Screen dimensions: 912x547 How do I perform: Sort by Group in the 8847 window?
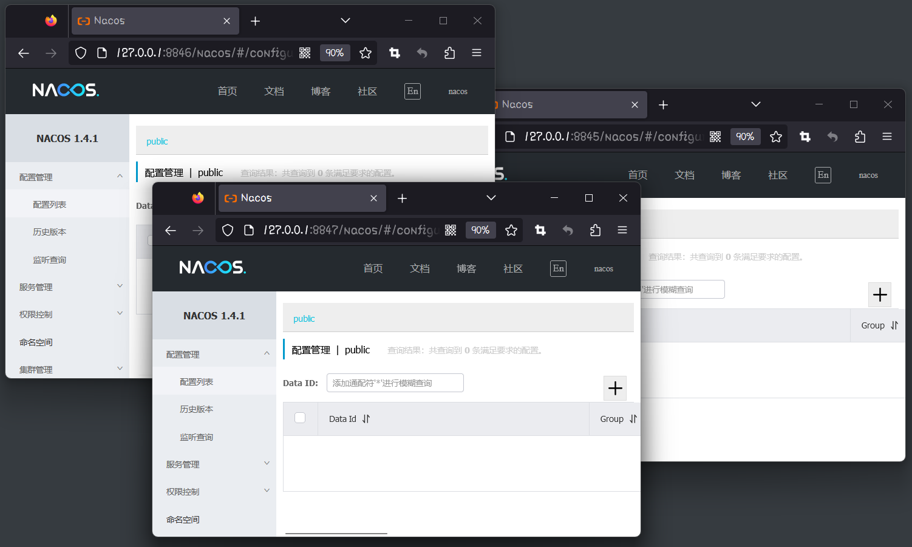point(633,419)
